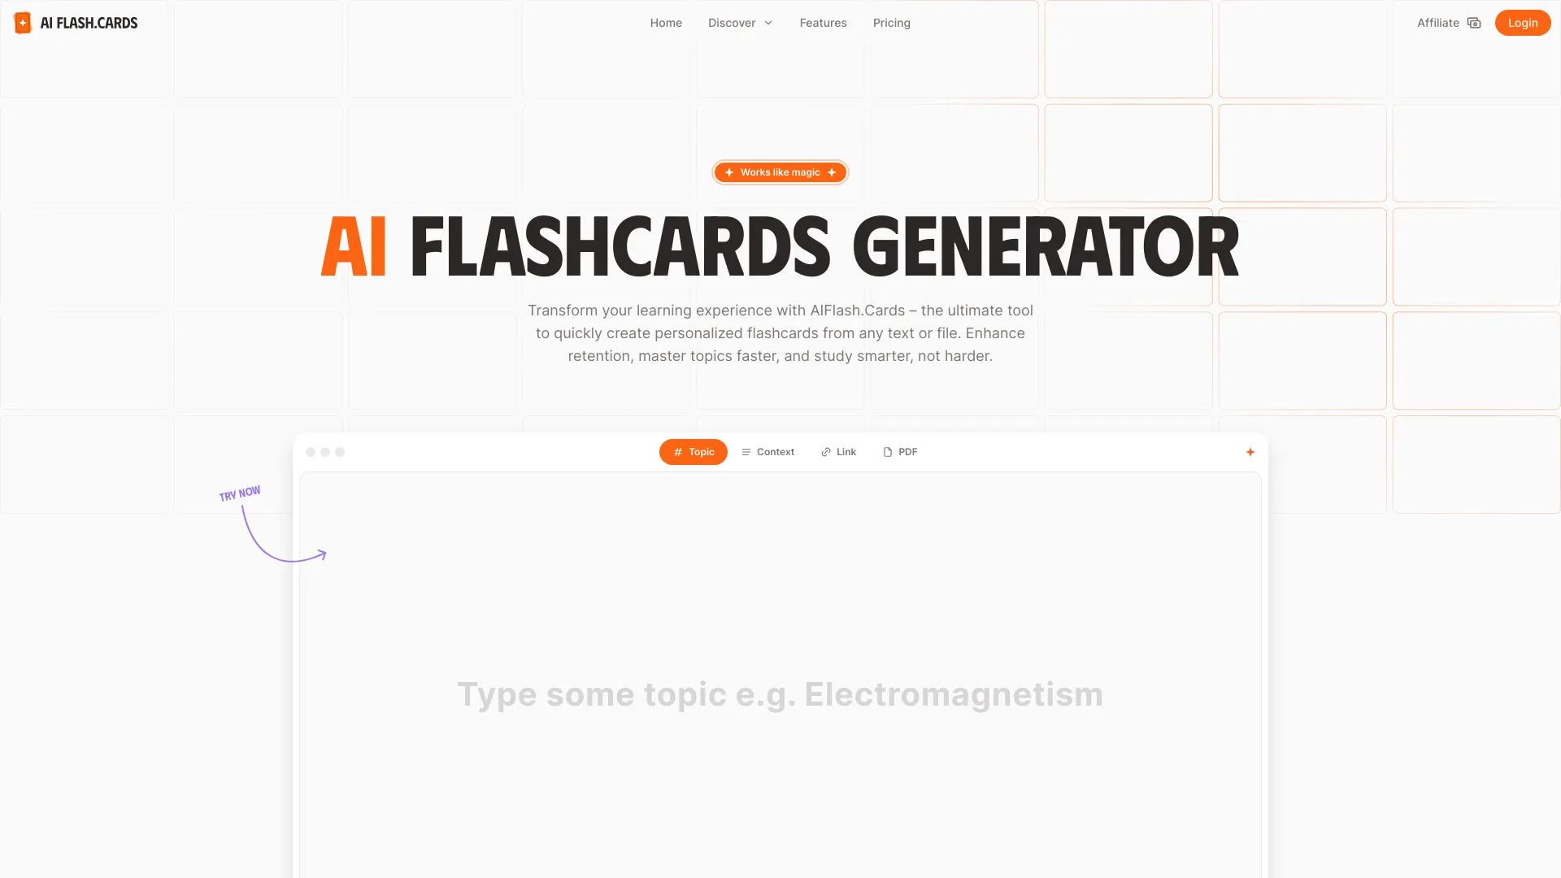Open the Discover navigation dropdown
Image resolution: width=1561 pixels, height=878 pixels.
tap(740, 23)
